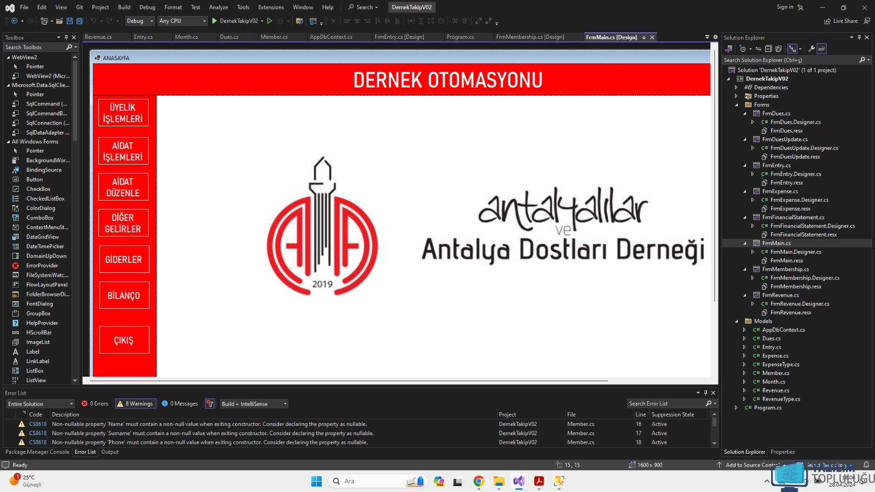This screenshot has height=492, width=875.
Task: Switch to the Revenue.cs tab
Action: 98,37
